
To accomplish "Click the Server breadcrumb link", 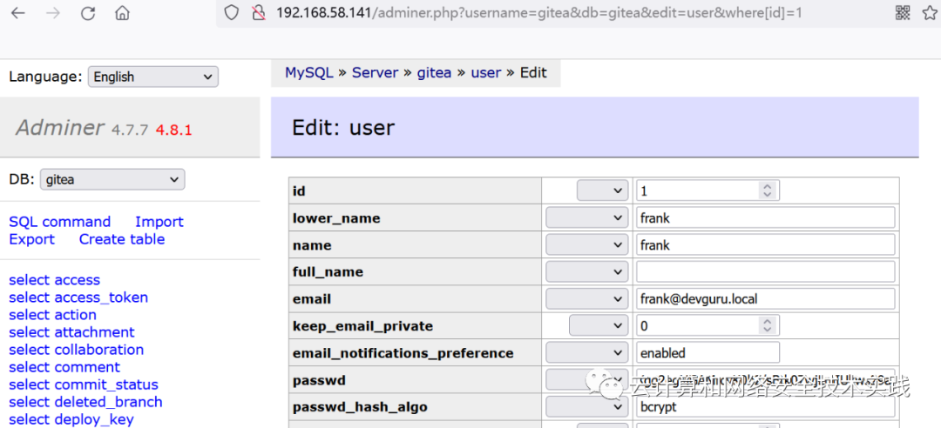I will [x=375, y=72].
